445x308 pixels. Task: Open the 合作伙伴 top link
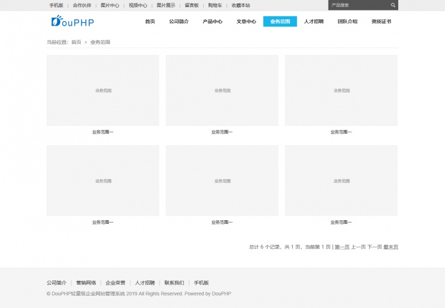[x=82, y=5]
